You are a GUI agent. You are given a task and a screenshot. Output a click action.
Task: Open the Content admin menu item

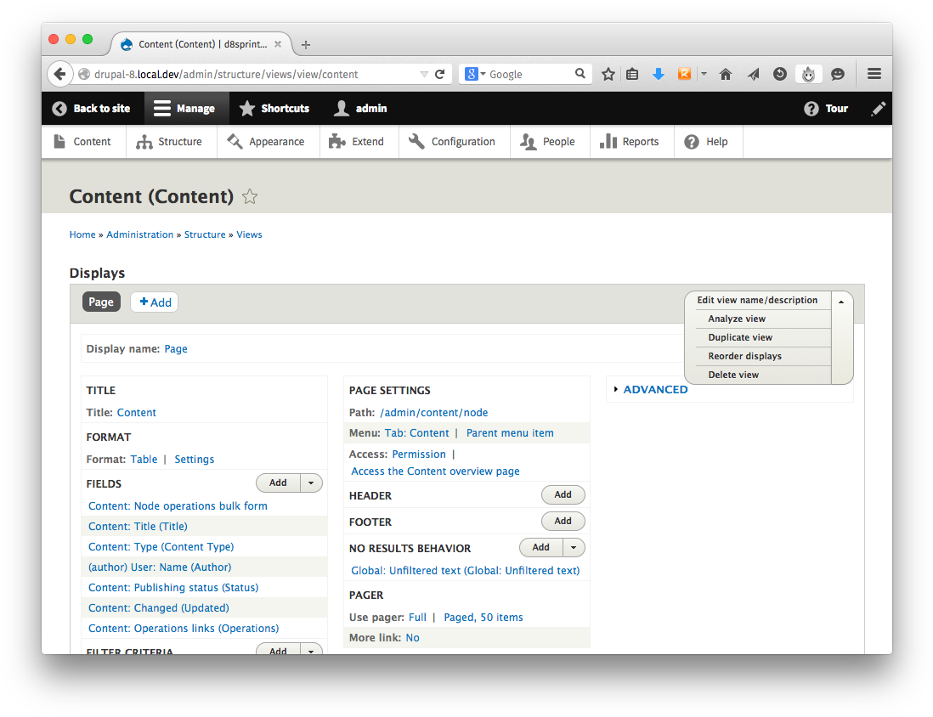pos(82,142)
